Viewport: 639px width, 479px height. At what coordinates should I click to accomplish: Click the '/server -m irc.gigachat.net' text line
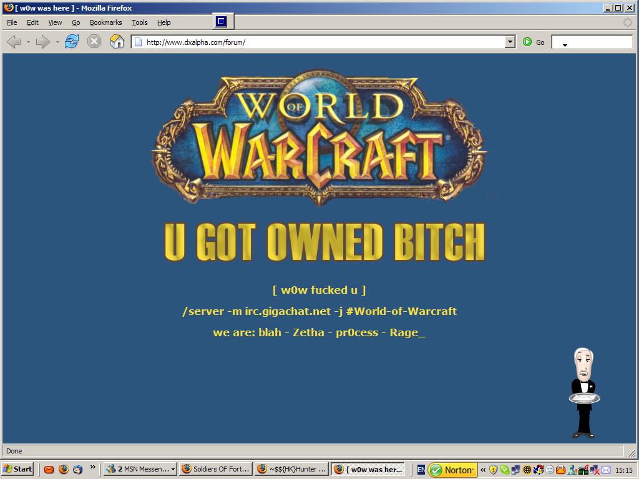(319, 311)
